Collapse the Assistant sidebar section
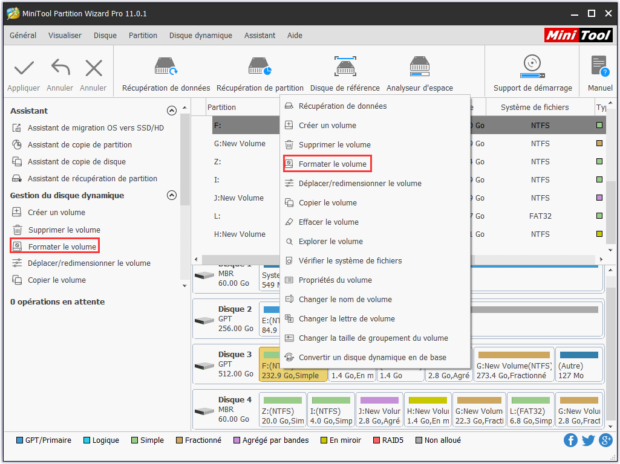 click(172, 111)
